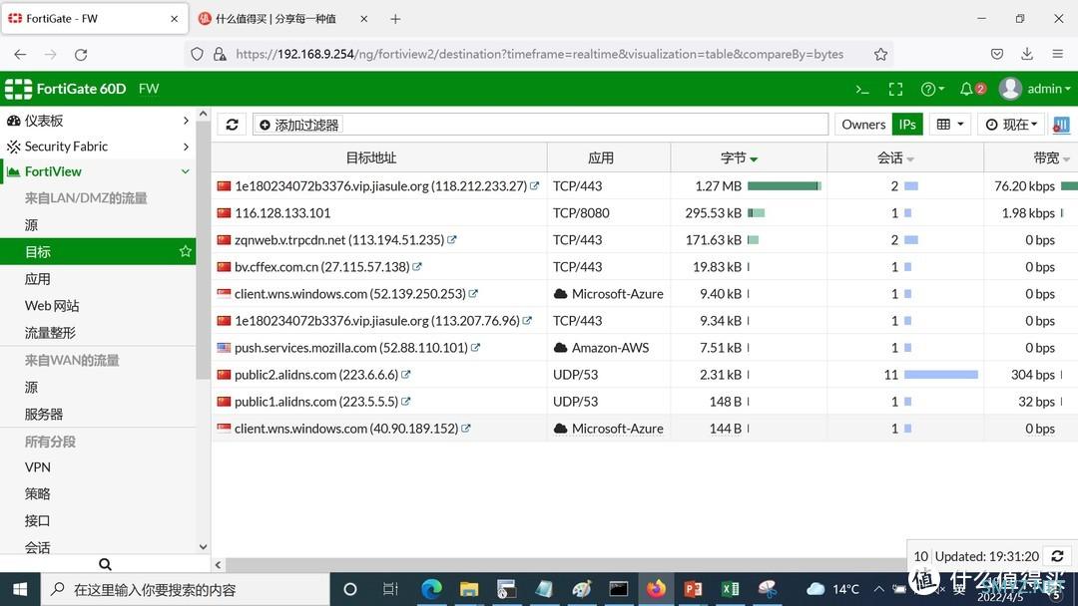Open the admin user menu

(x=1035, y=89)
